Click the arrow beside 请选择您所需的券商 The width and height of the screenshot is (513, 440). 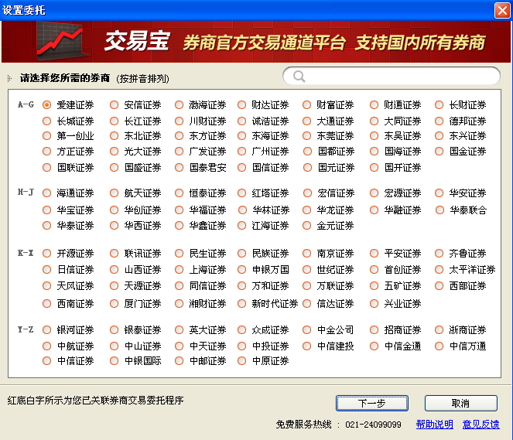pos(9,78)
